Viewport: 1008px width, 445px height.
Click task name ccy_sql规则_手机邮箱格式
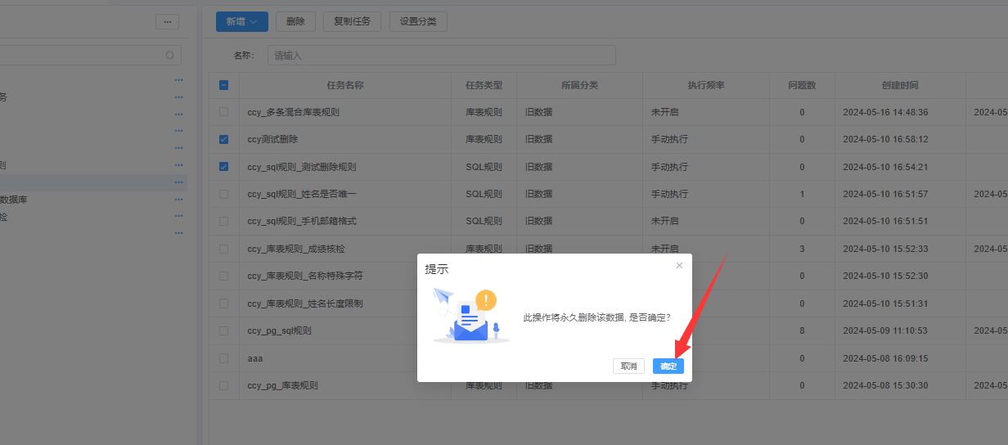(302, 221)
